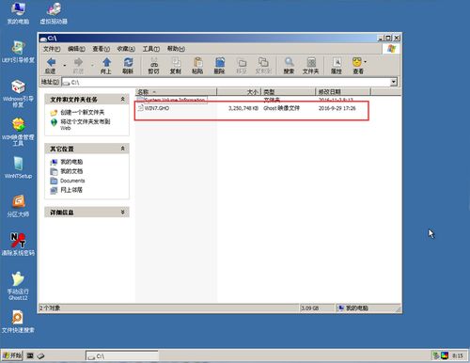470x363 pixels.
Task: Open the Tools menu
Action: tap(151, 49)
